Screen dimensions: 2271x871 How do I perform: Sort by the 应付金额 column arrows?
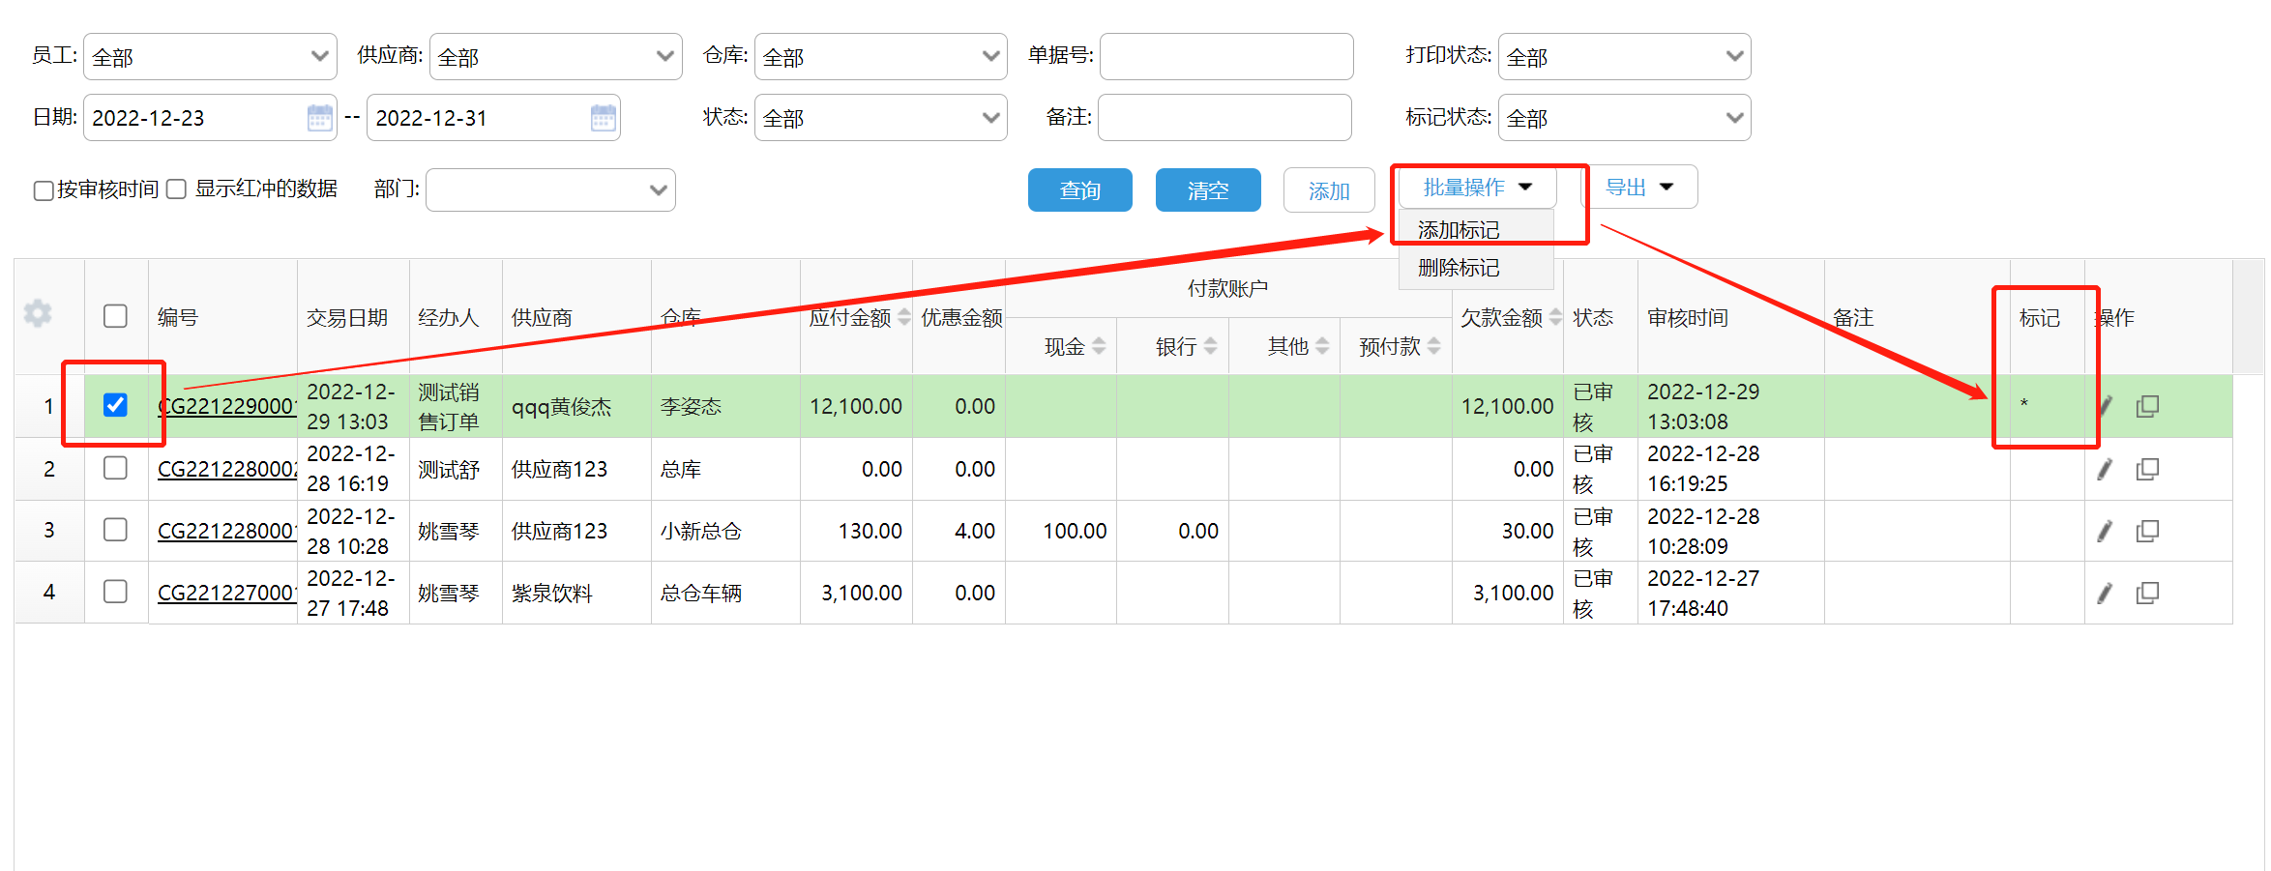(904, 317)
